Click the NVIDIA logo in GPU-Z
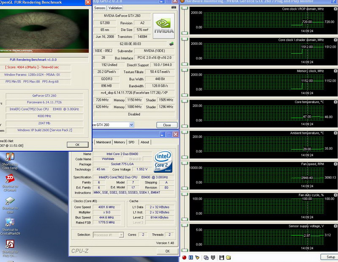This screenshot has width=338, height=262. (x=164, y=26)
